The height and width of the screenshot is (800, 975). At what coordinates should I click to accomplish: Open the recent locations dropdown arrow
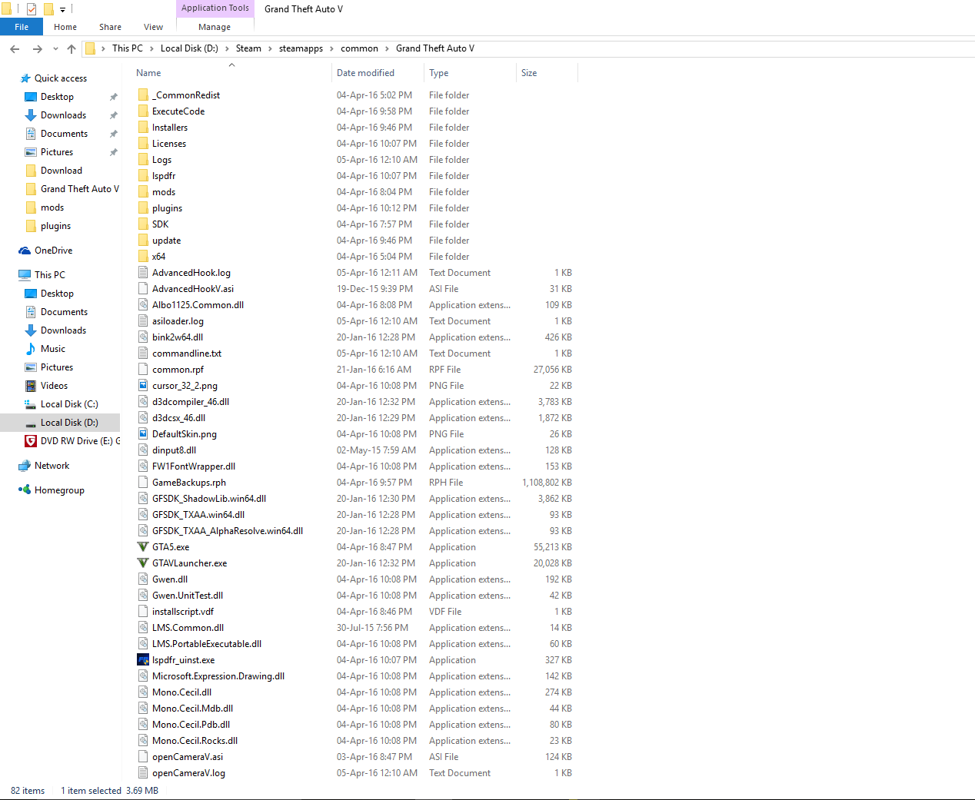pyautogui.click(x=55, y=48)
